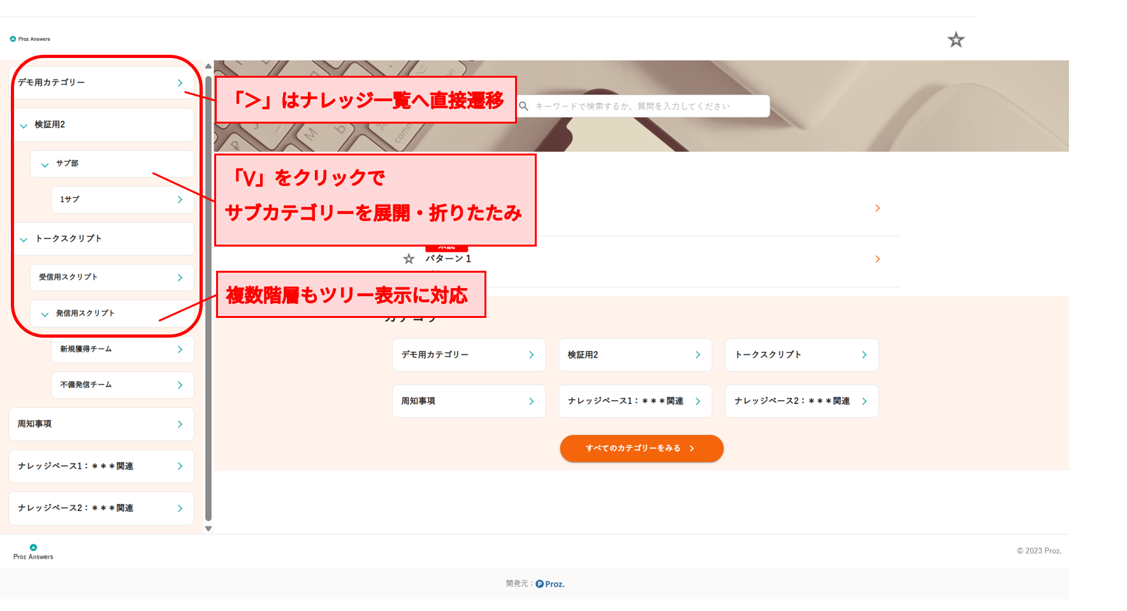The height and width of the screenshot is (611, 1127).
Task: Click sidebar scrollbar down arrow
Action: [x=208, y=528]
